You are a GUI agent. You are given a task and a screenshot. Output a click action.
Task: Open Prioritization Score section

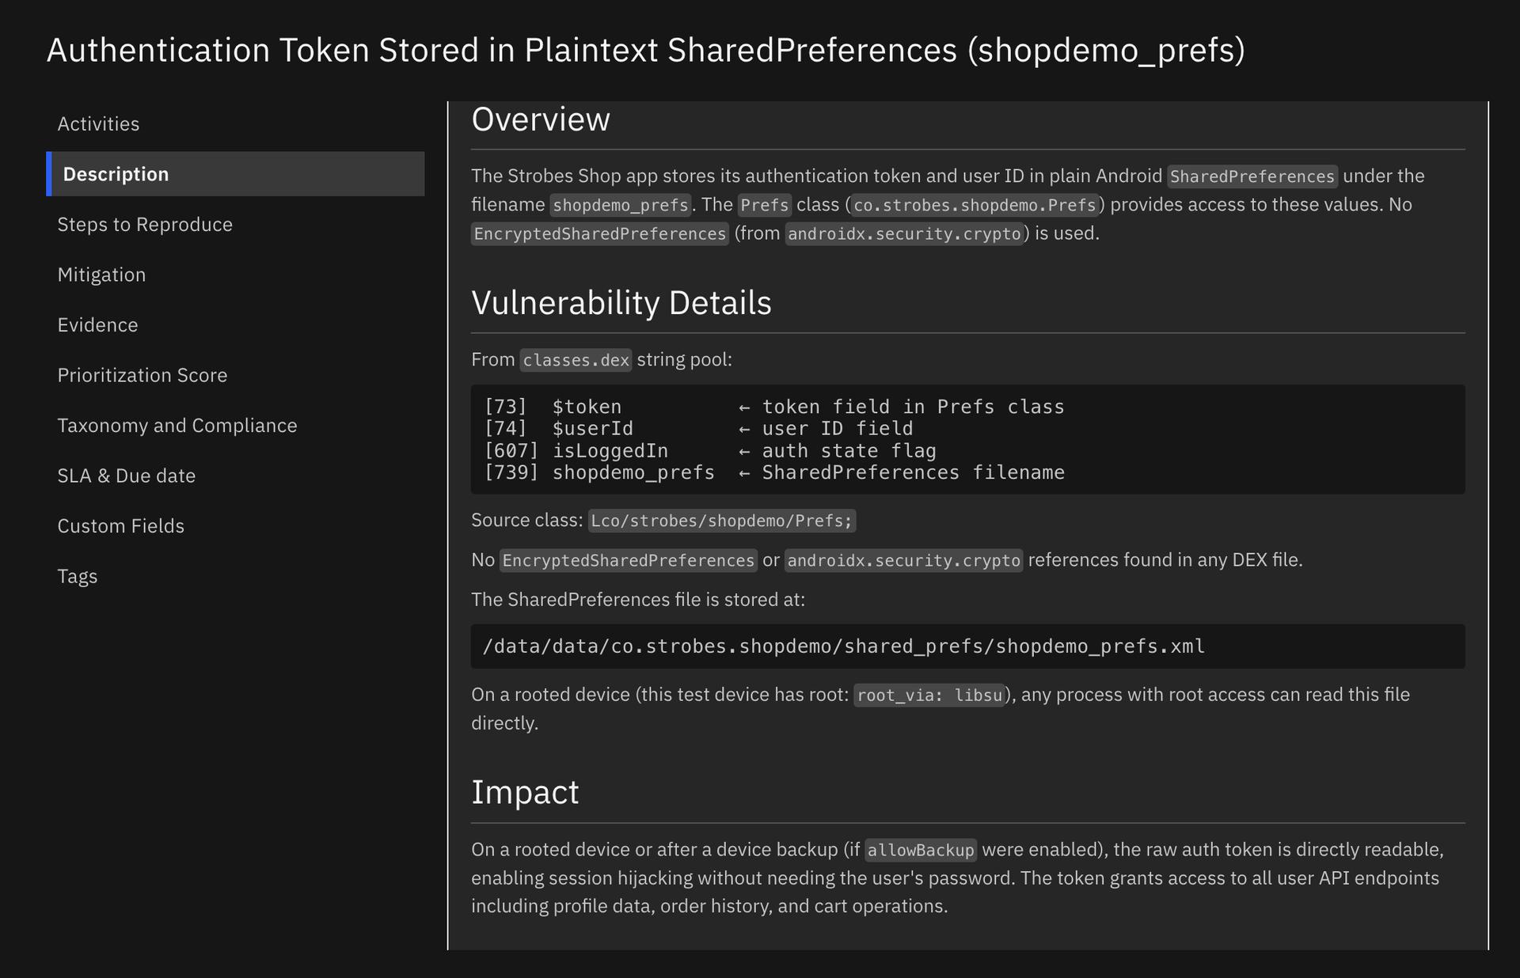[x=142, y=375]
